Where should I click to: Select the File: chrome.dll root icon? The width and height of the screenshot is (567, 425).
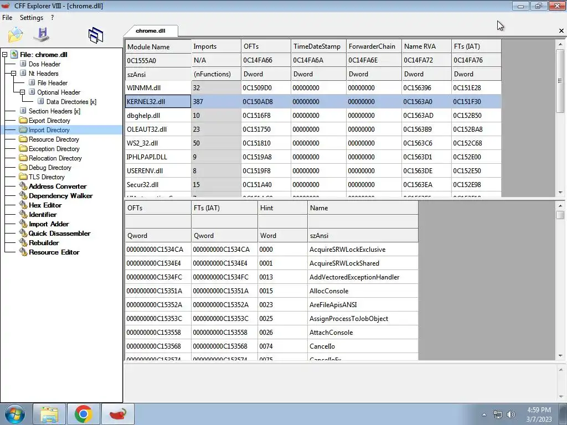14,55
